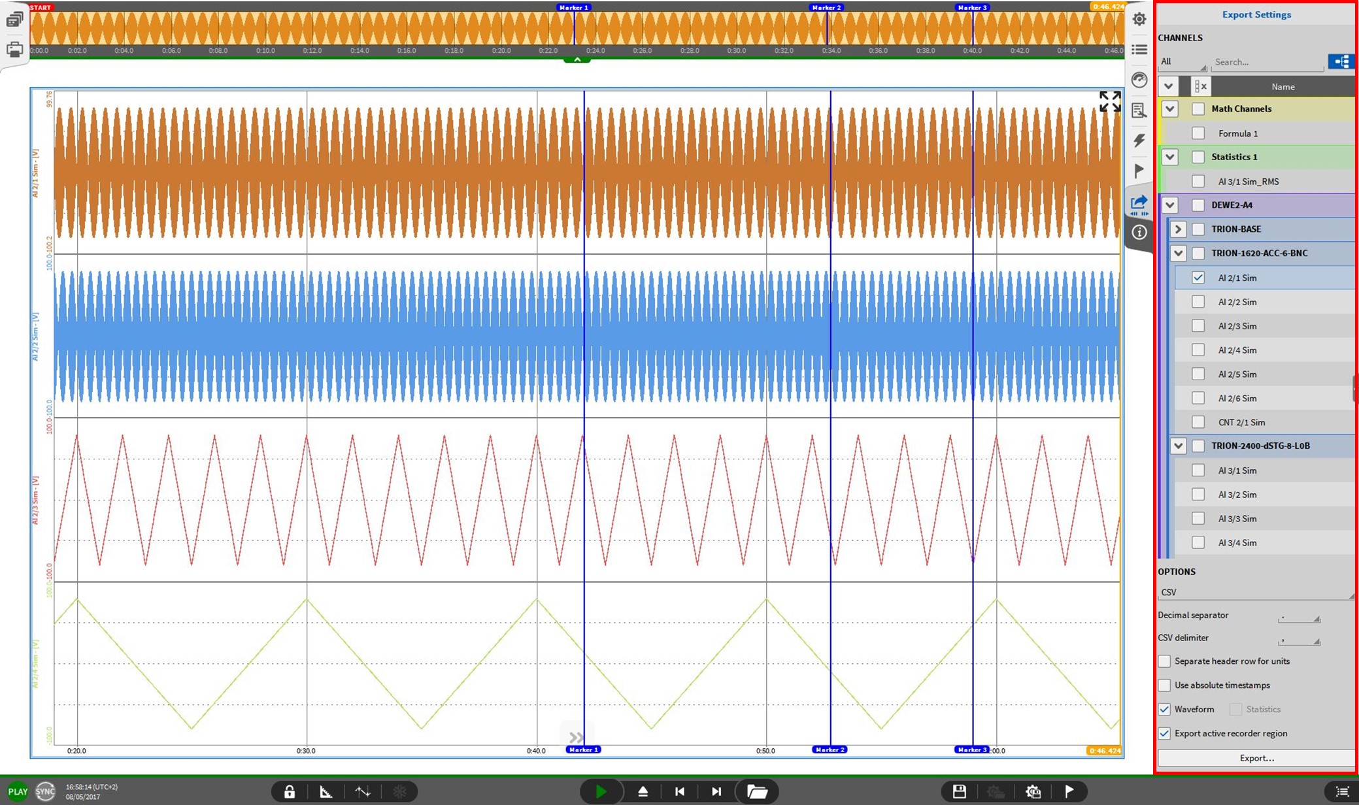Click the eject icon in transport bar
The height and width of the screenshot is (805, 1359).
pos(643,791)
